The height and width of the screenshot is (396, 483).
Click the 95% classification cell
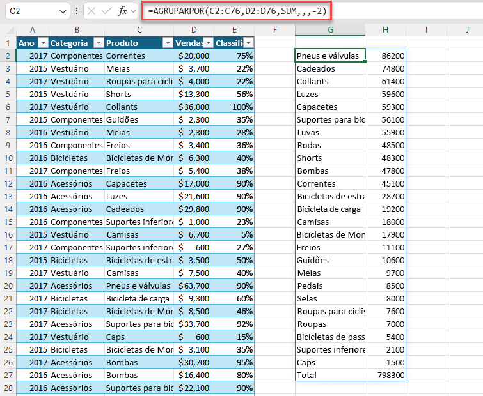click(x=234, y=362)
